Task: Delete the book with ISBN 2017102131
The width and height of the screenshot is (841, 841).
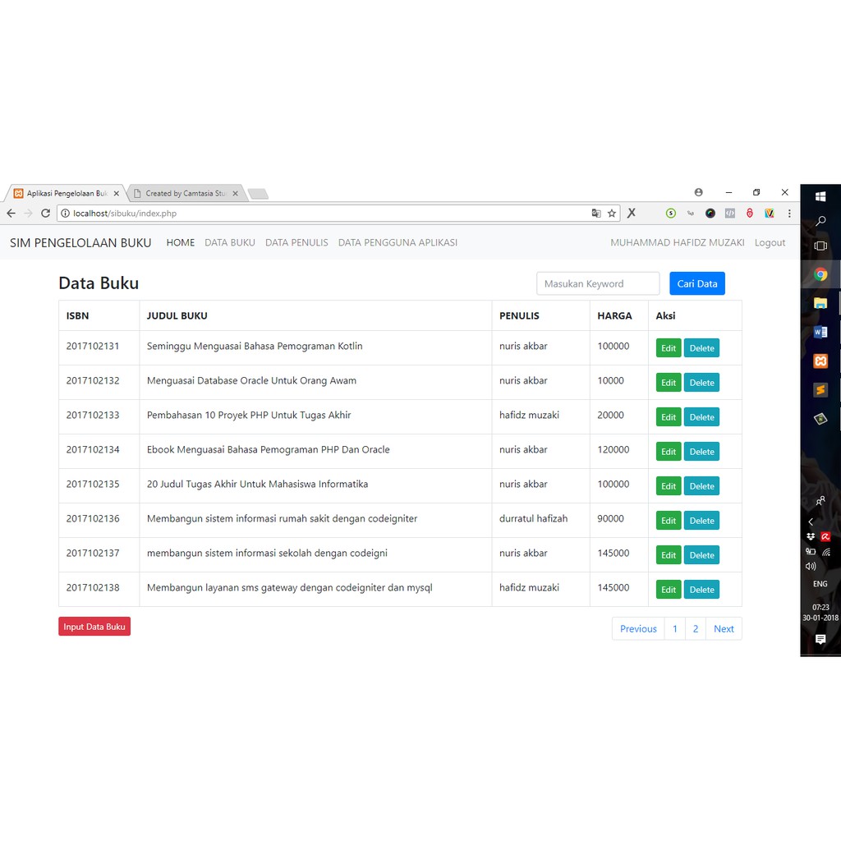Action: pos(701,348)
